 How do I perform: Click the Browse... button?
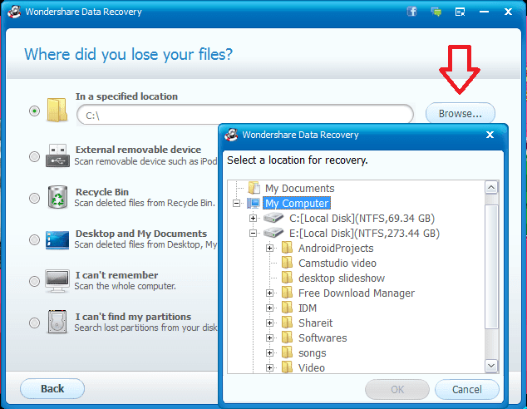[461, 114]
